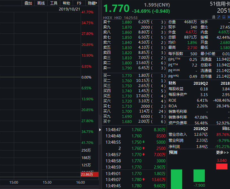Click the 通 Stock Connect badge
Viewport: 230px width, 189px height.
pos(214,17)
